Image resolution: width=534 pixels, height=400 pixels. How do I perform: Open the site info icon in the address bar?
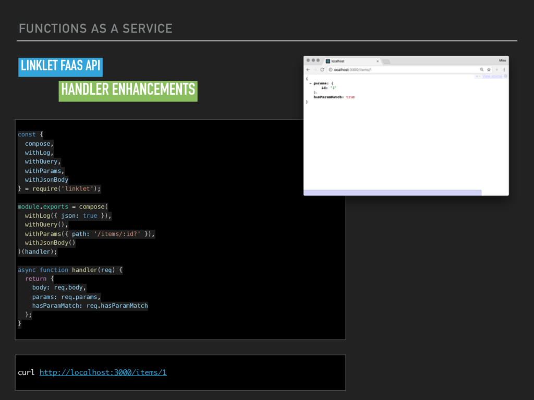[330, 70]
